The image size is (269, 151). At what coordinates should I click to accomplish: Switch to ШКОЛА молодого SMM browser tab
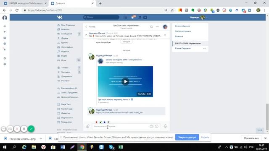[25, 3]
